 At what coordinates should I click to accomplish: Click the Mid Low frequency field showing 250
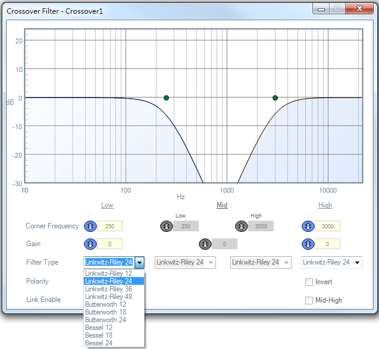[186, 227]
